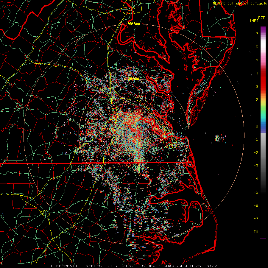
Task: Click the isolated offshore echo cluster east of the coast
Action: [x=220, y=137]
